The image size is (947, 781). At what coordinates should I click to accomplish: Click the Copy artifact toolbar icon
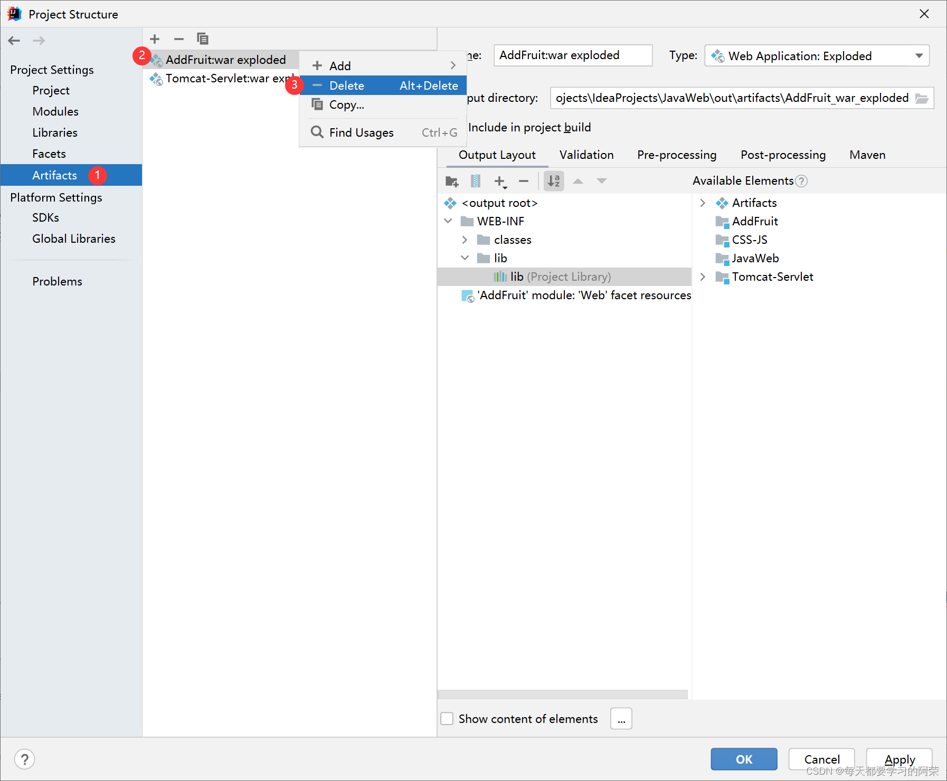(x=203, y=39)
